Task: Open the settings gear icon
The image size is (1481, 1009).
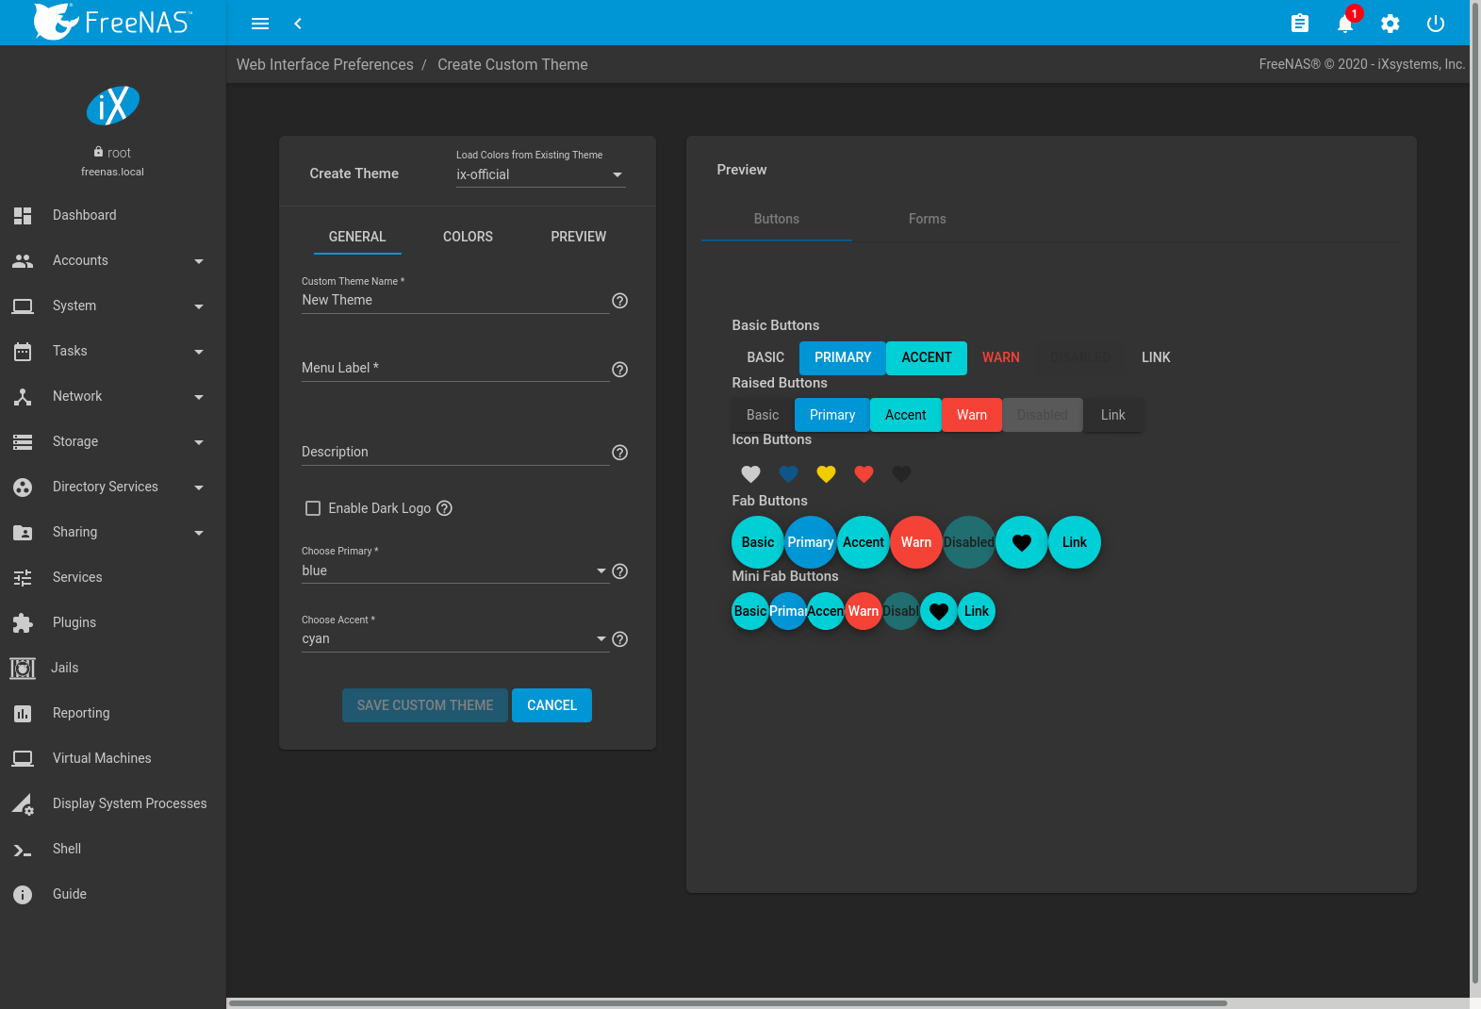Action: tap(1390, 24)
